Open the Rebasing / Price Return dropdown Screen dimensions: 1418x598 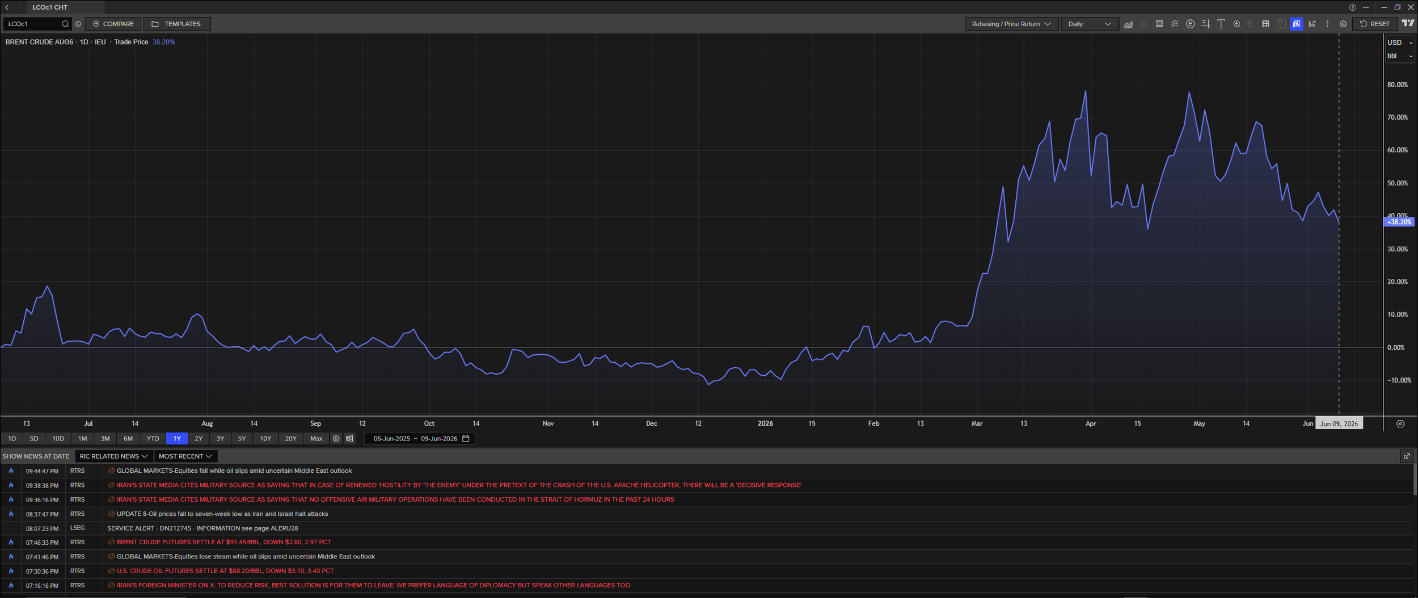[x=1011, y=24]
